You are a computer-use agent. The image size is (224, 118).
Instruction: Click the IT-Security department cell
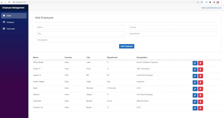pos(111,88)
